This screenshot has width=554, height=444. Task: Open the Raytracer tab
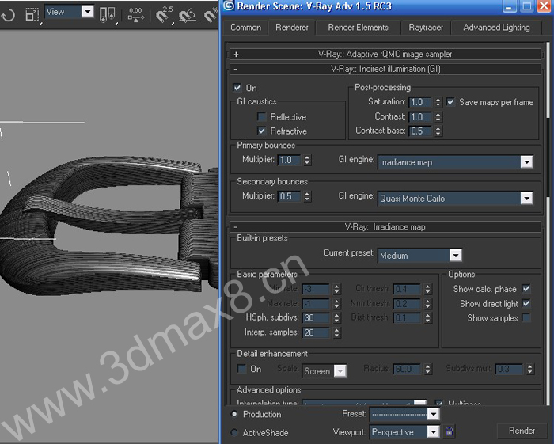click(x=426, y=28)
